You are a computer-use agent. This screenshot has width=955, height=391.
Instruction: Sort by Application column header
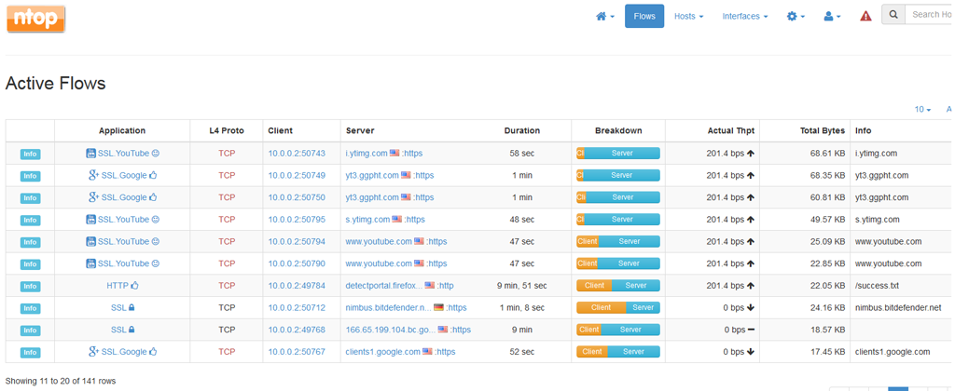[122, 130]
